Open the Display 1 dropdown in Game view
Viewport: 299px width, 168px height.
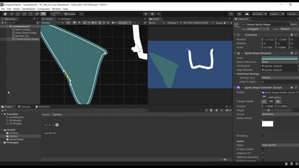tap(174, 23)
